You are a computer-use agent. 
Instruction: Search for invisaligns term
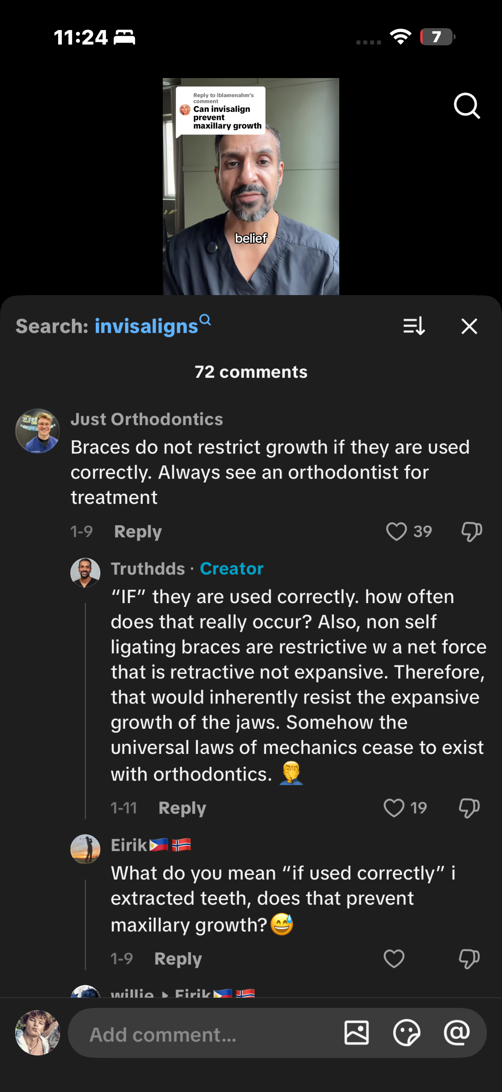(x=152, y=326)
